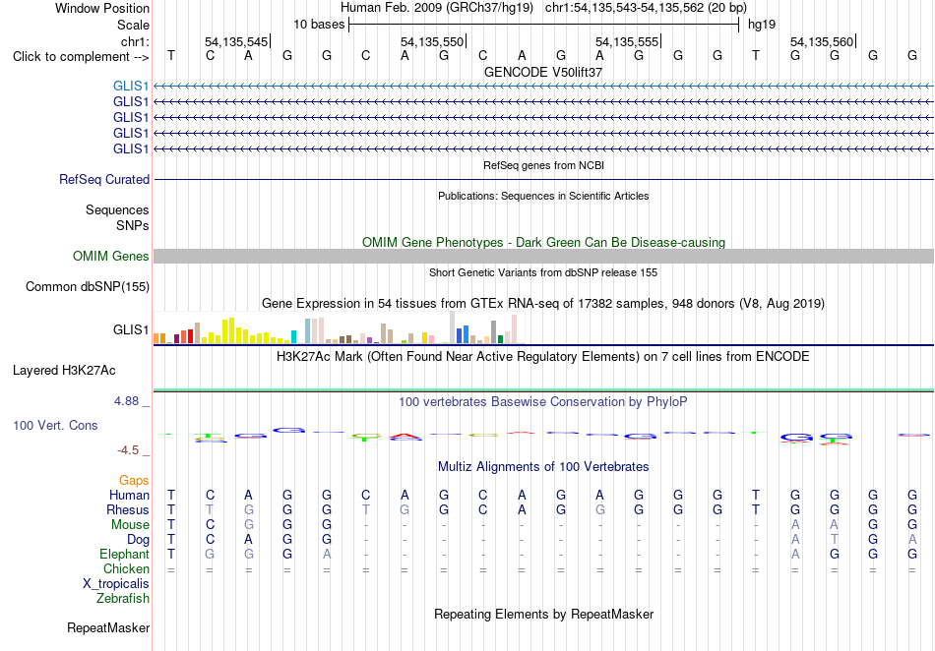Image resolution: width=935 pixels, height=651 pixels.
Task: Click the SNPs track label
Action: [133, 226]
